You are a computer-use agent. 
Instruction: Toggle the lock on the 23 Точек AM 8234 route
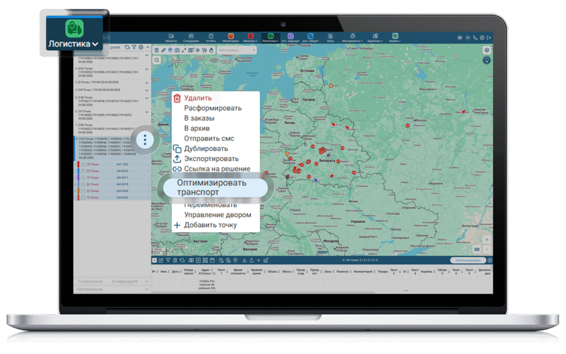pyautogui.click(x=83, y=171)
